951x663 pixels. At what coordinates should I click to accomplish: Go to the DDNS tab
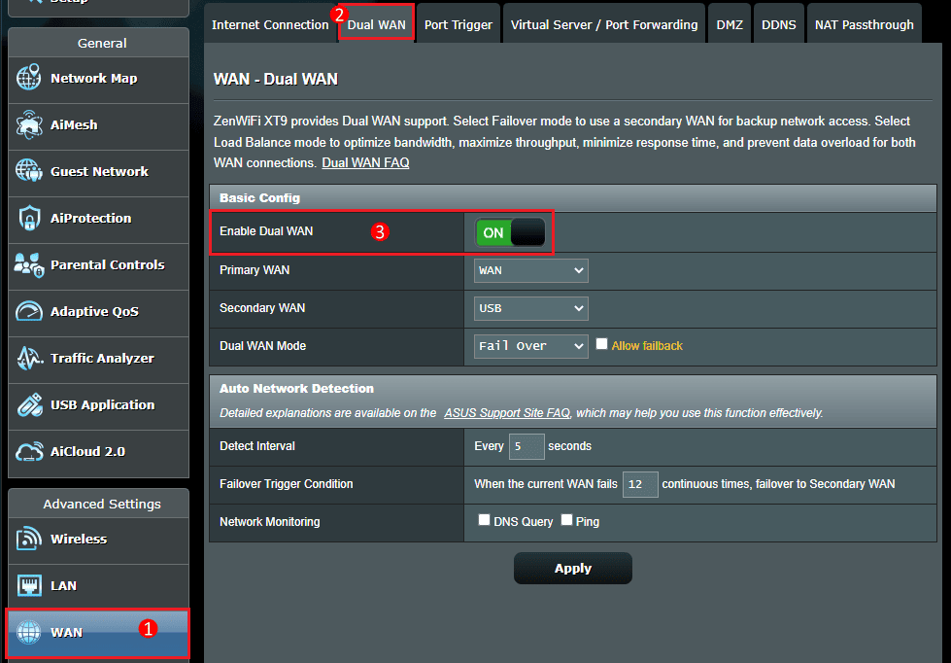pos(778,24)
